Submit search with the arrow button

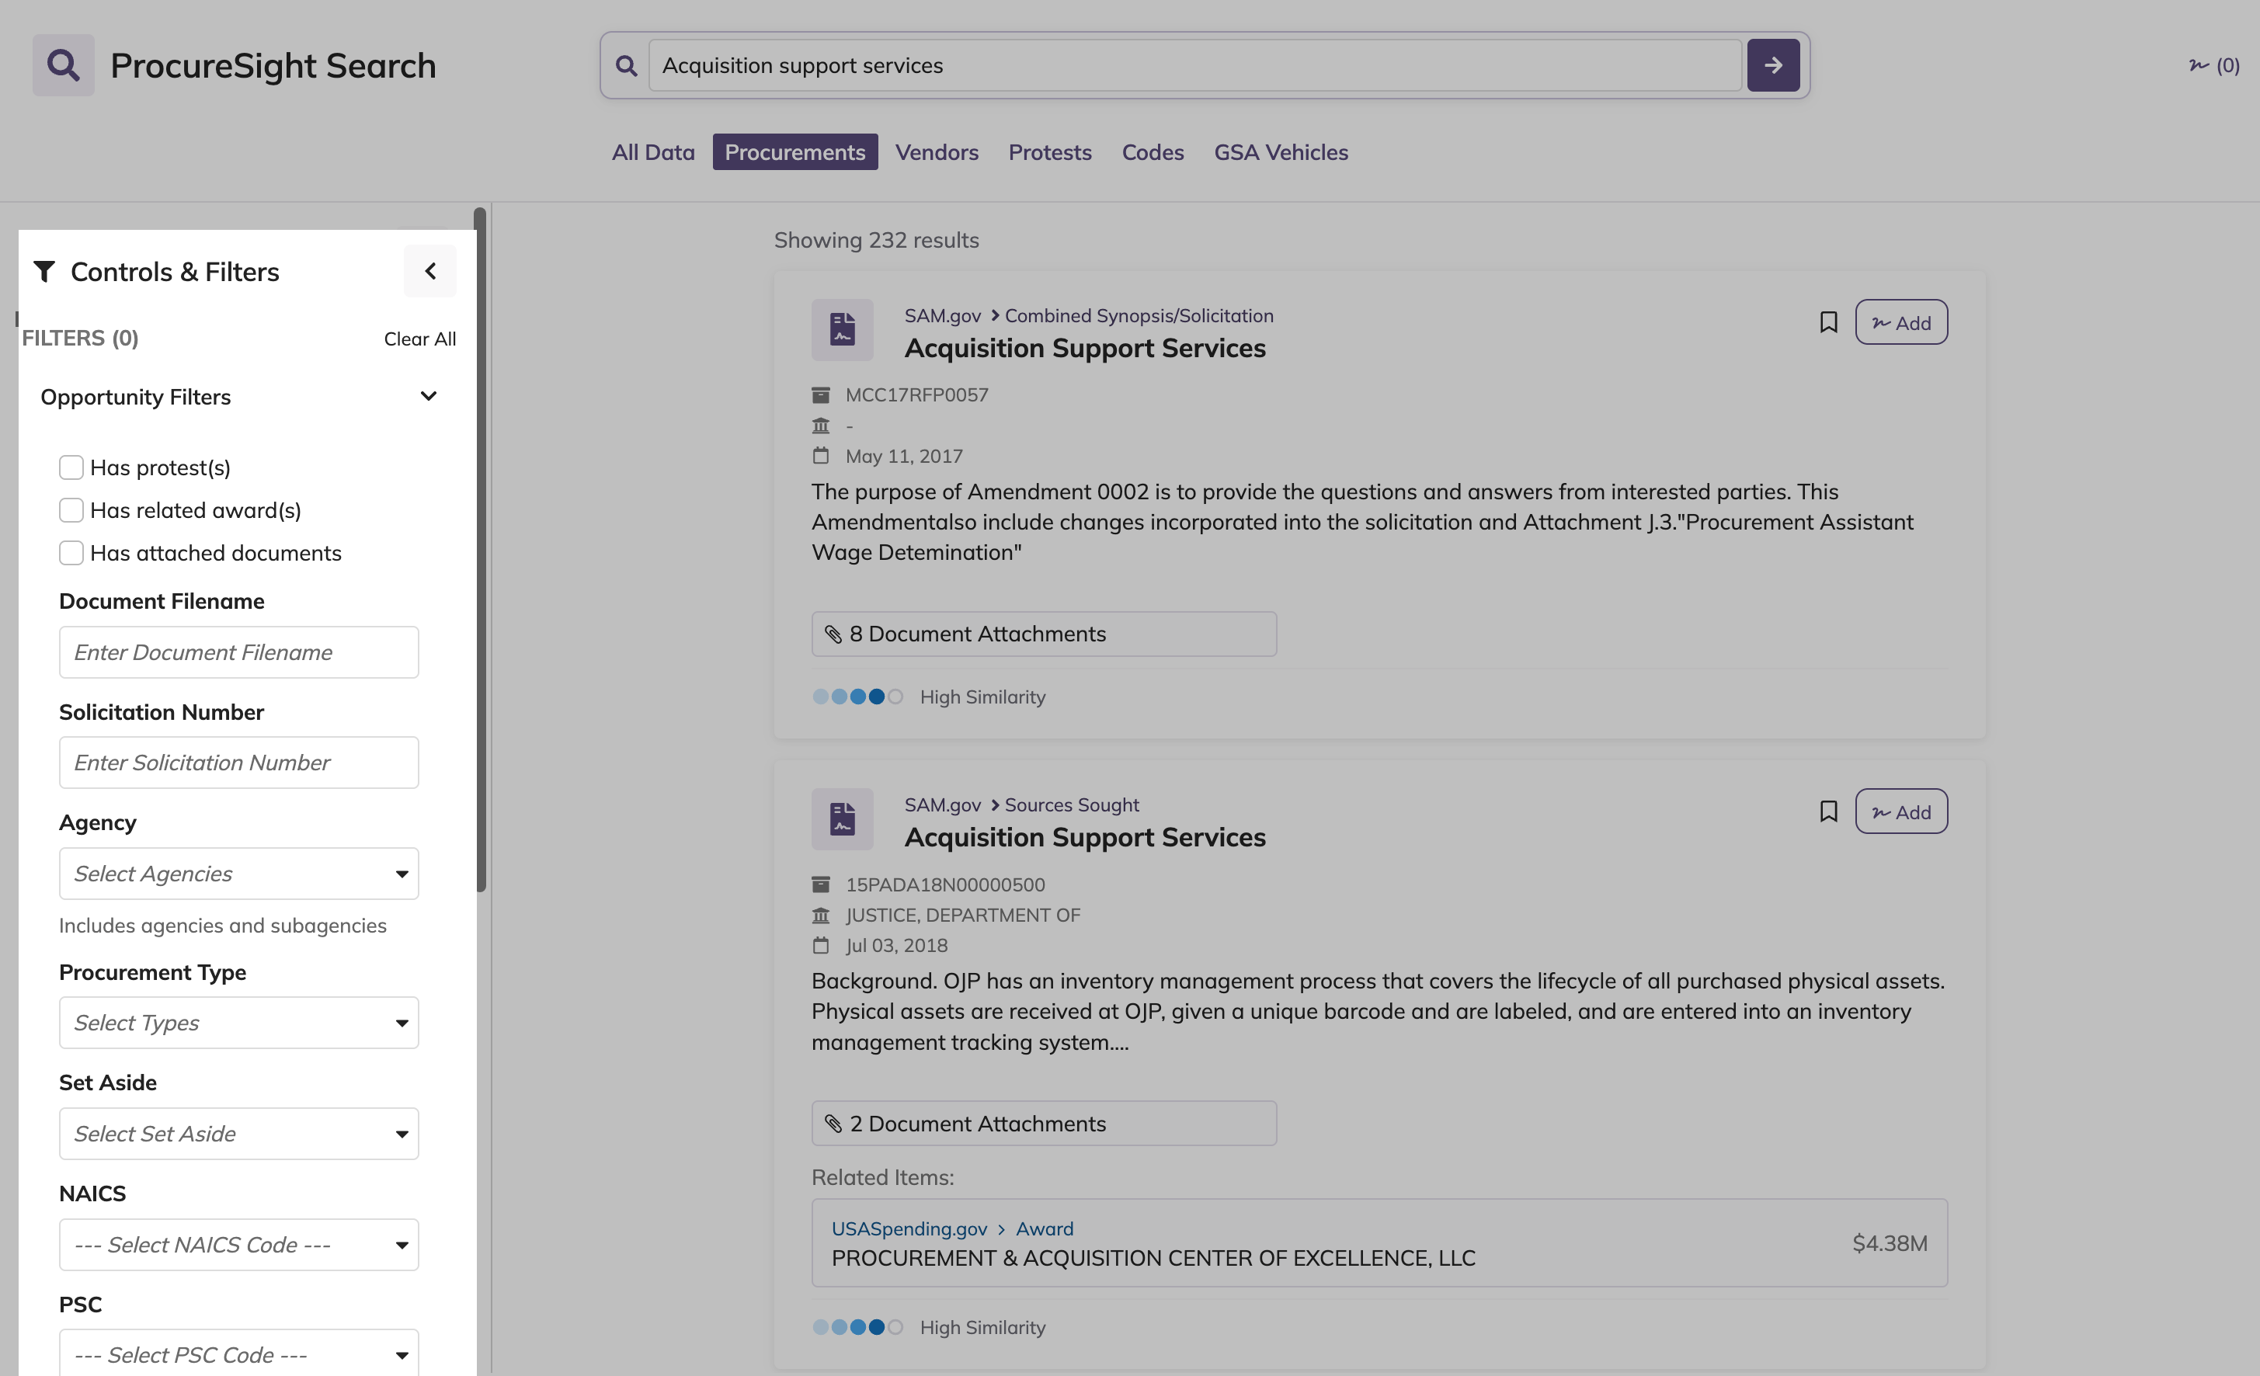pyautogui.click(x=1773, y=65)
